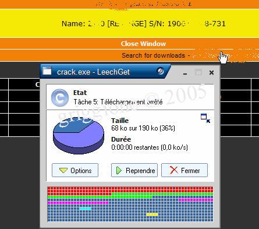
Task: Click the green play arrow on Reprendre
Action: 119,171
